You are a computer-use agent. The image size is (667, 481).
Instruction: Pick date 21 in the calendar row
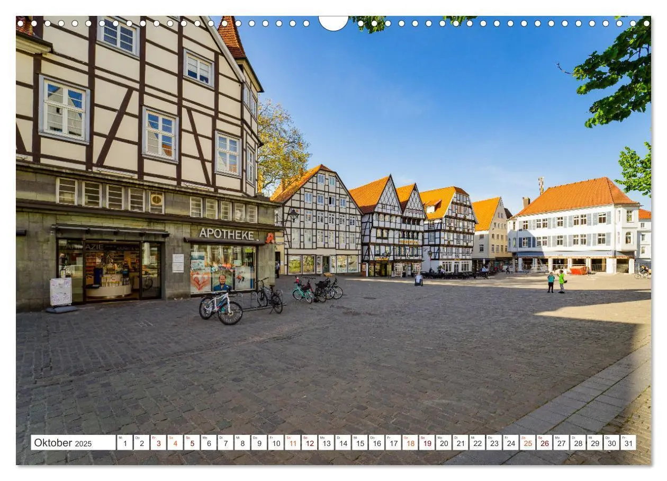(460, 443)
